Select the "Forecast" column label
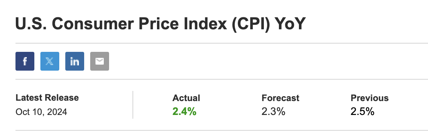428x136 pixels. coord(280,98)
